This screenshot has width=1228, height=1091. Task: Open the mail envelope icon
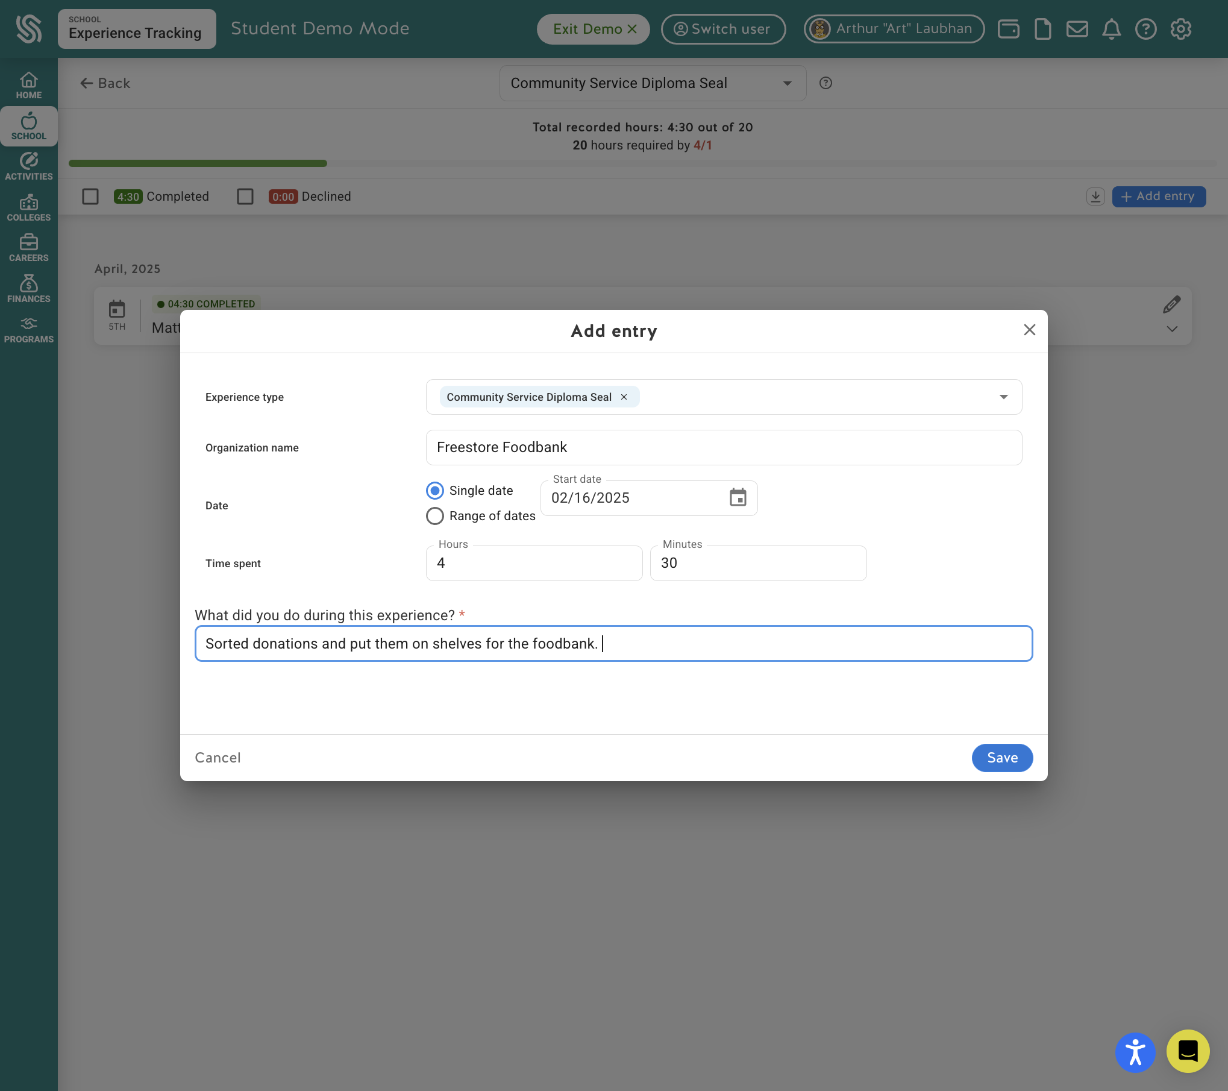(x=1077, y=29)
